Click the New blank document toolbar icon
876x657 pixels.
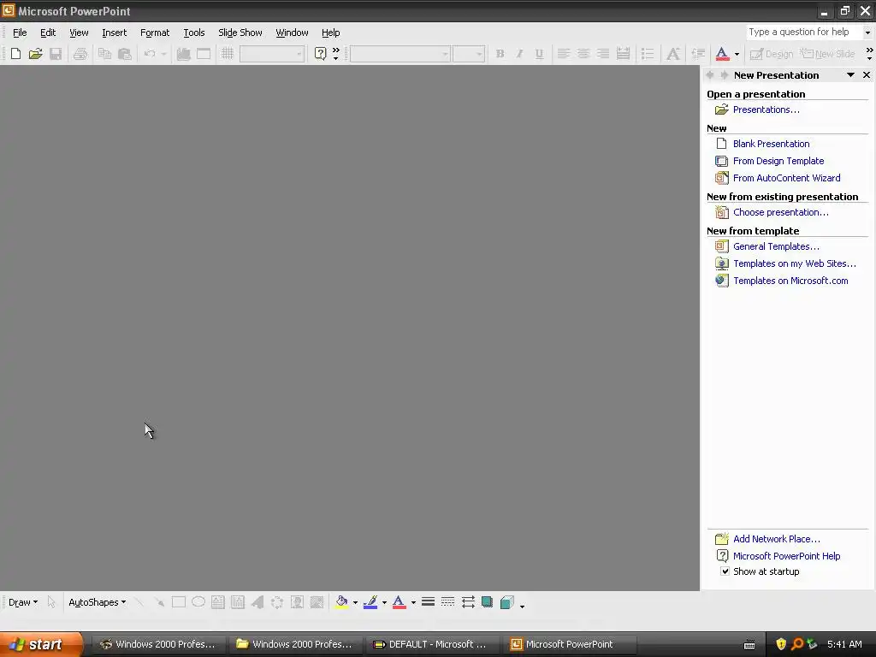click(x=15, y=54)
